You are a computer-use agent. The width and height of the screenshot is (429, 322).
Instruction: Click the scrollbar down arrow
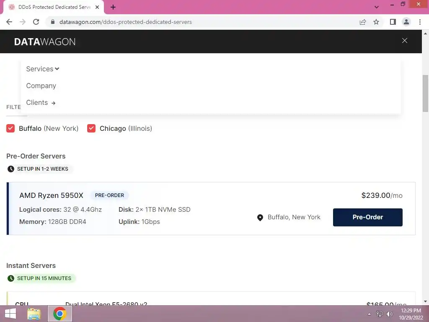[425, 302]
